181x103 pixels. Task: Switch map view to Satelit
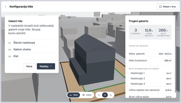coord(87,95)
